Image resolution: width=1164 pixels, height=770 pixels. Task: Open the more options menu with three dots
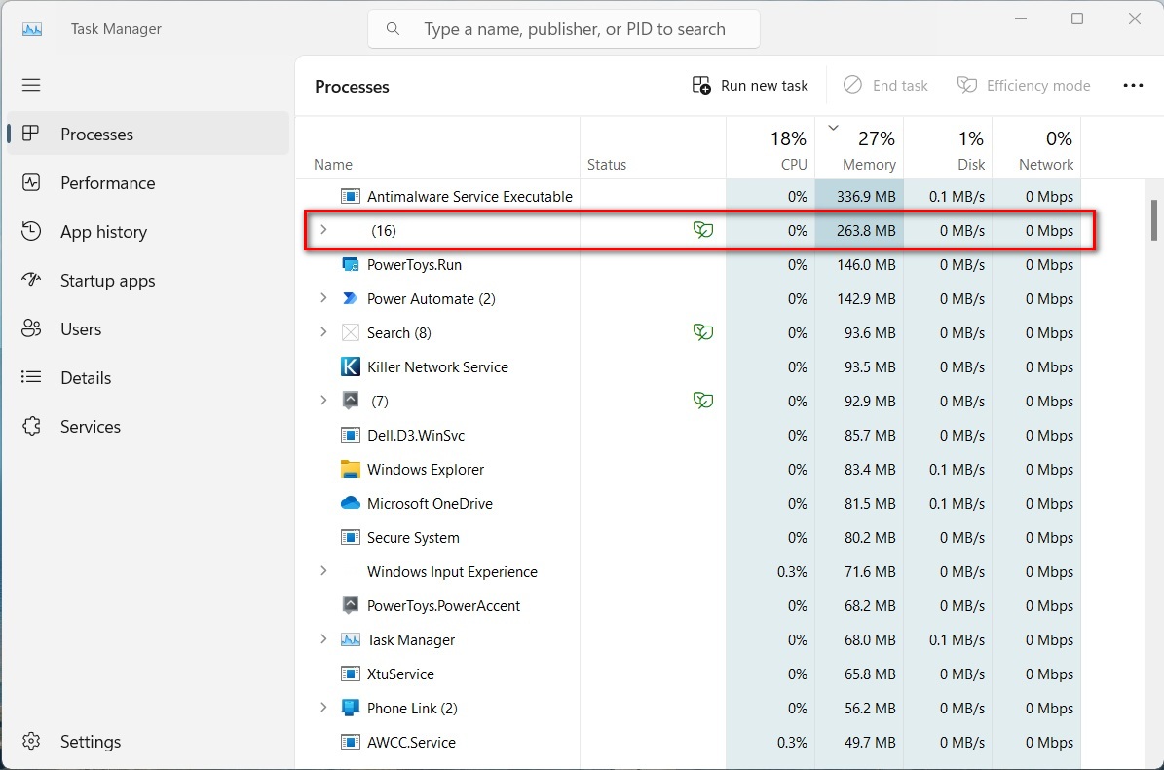pos(1133,85)
